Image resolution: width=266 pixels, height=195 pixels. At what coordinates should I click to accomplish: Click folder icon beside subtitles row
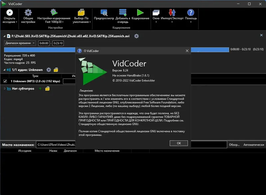pos(47,89)
